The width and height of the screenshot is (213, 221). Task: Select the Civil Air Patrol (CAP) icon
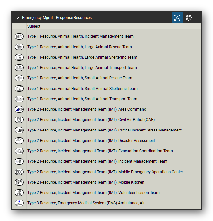19,120
